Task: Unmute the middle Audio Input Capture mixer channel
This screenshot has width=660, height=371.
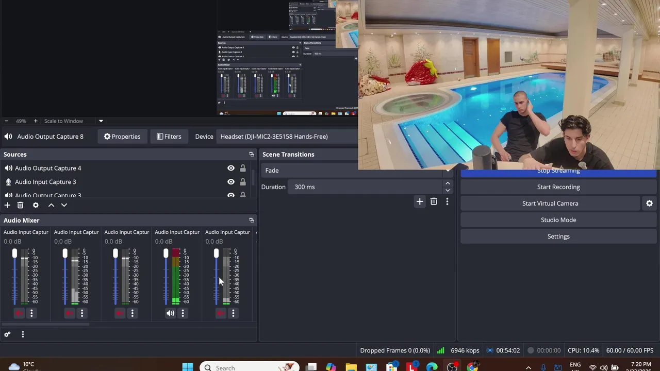Action: coord(120,313)
